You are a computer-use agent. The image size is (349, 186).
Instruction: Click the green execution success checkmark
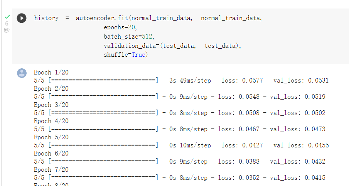[7, 17]
